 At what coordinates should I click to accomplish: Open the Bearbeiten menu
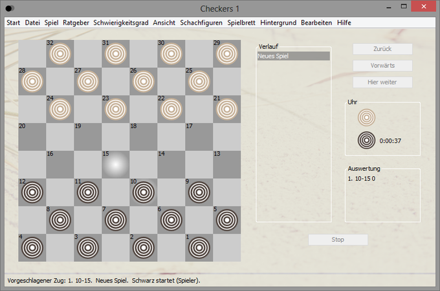click(x=316, y=23)
